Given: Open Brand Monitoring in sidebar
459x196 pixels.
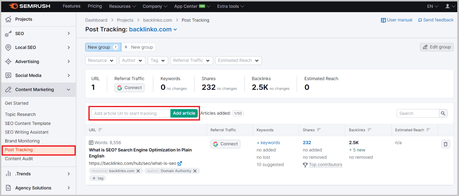Looking at the screenshot, I should 22,141.
